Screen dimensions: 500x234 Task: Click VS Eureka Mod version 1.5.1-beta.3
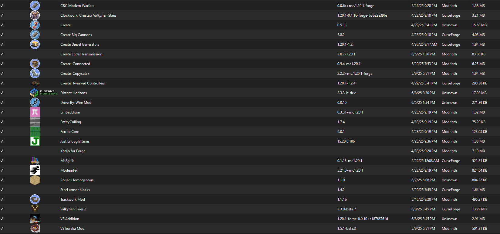346,229
